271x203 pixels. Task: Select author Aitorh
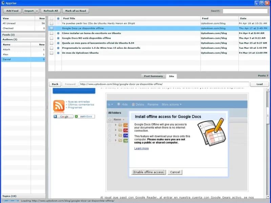pos(23,49)
